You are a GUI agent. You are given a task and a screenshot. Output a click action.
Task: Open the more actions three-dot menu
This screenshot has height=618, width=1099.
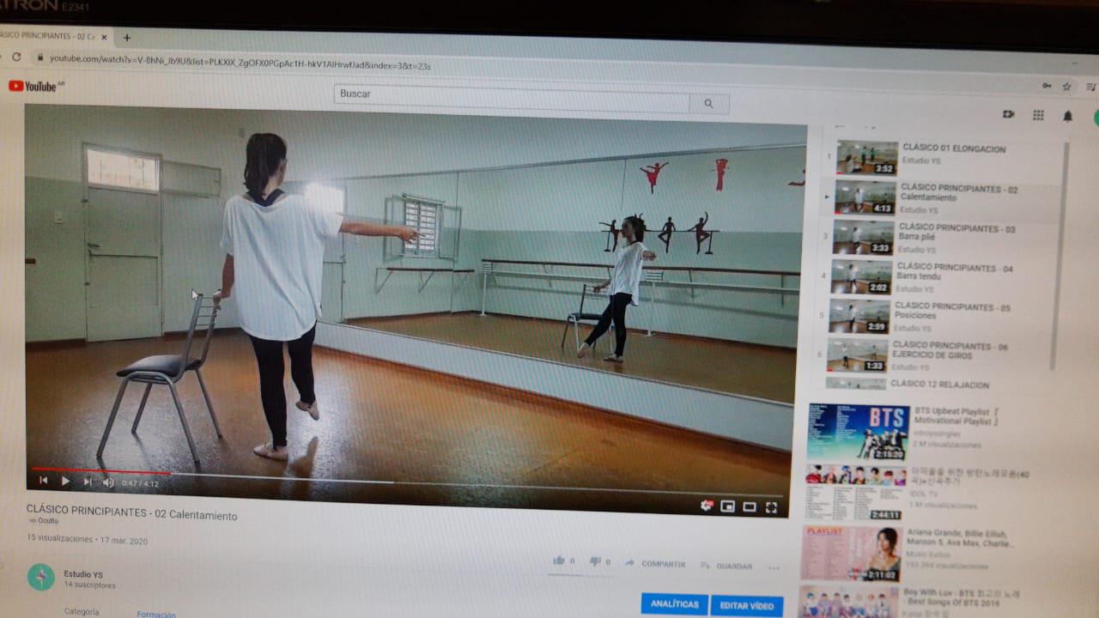(774, 567)
